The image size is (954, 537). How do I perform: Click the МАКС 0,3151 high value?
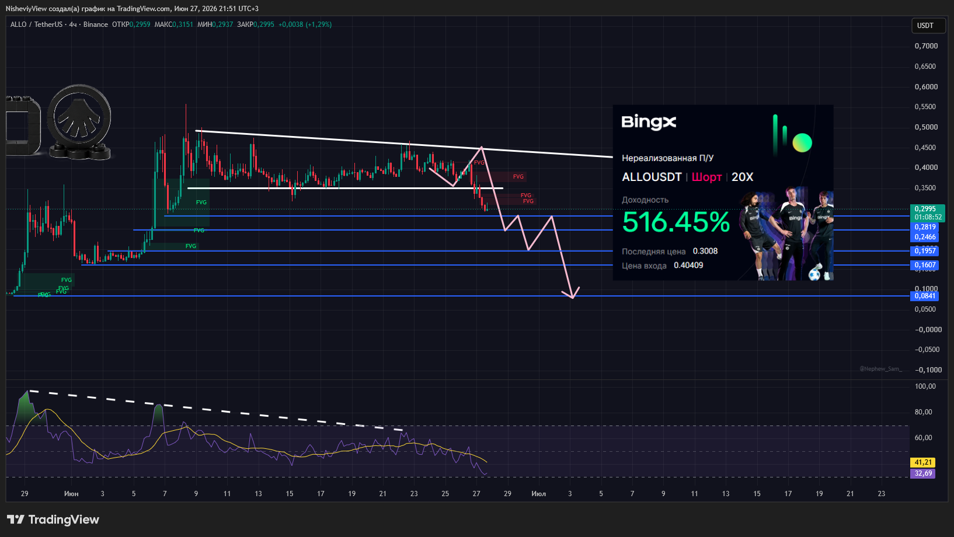[x=173, y=25]
